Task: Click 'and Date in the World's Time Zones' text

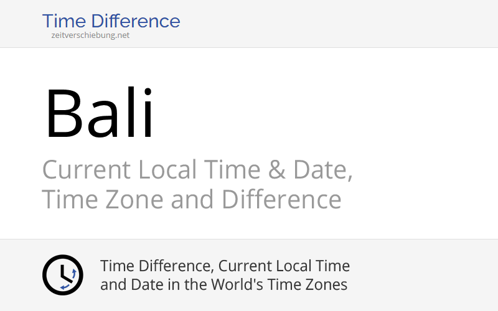Action: pos(223,284)
